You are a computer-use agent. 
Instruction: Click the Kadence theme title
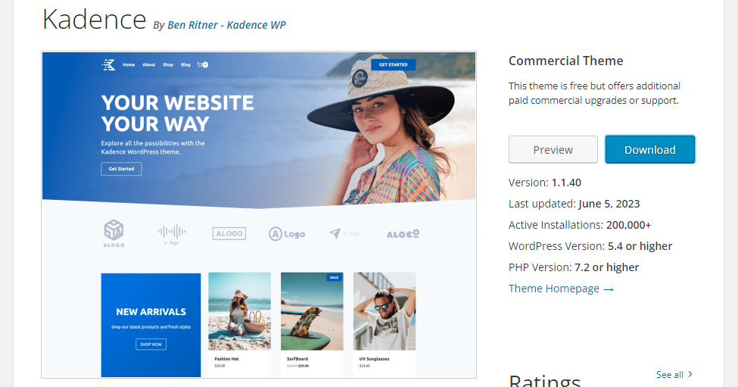pyautogui.click(x=95, y=20)
